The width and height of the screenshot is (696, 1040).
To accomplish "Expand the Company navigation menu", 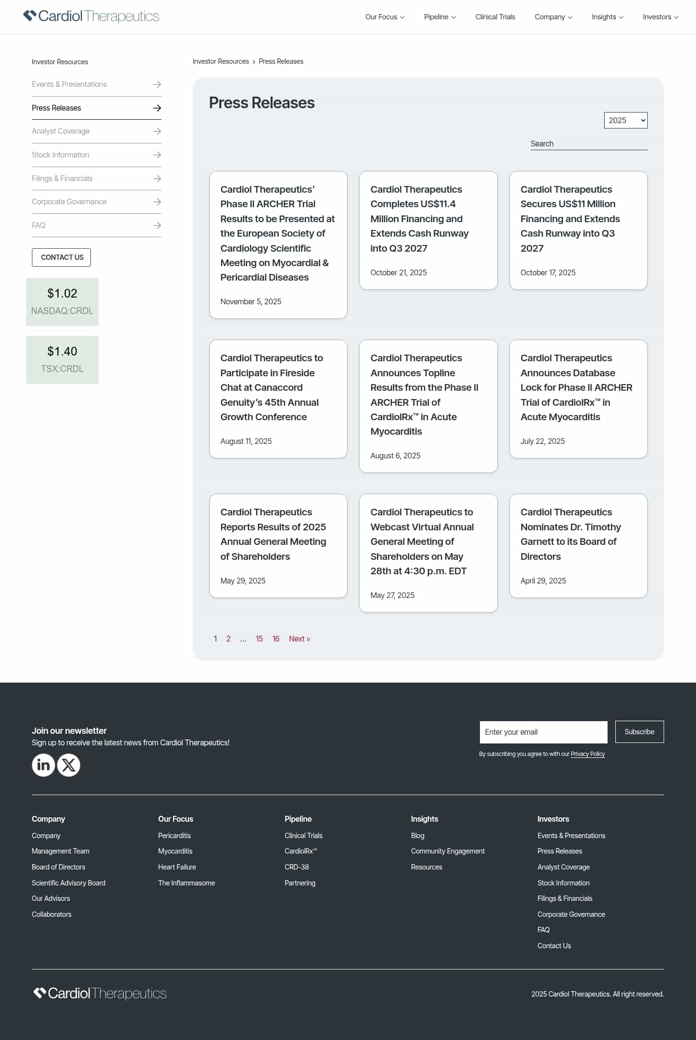I will tap(553, 17).
